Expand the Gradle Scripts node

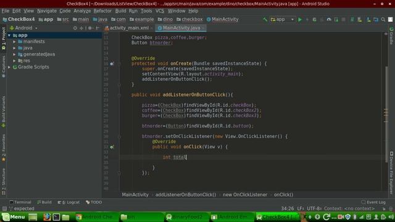(x=9, y=67)
